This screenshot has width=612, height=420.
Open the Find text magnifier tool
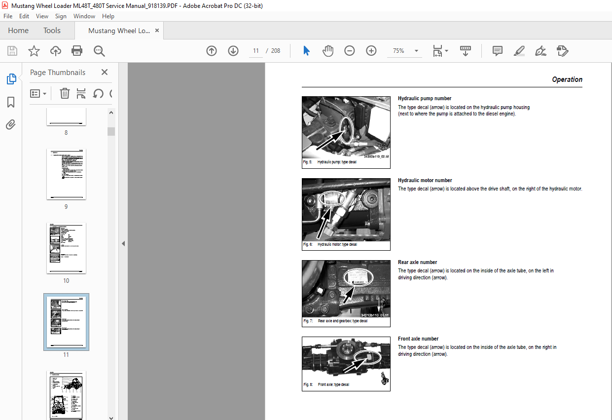99,51
